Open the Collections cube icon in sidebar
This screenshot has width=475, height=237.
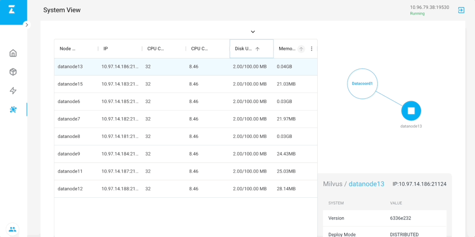point(13,72)
